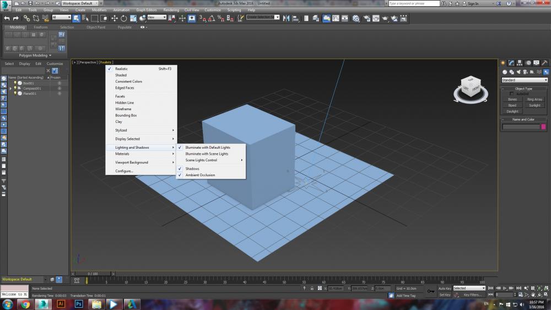This screenshot has width=551, height=310.
Task: Click the magenta object color swatch
Action: (x=544, y=127)
